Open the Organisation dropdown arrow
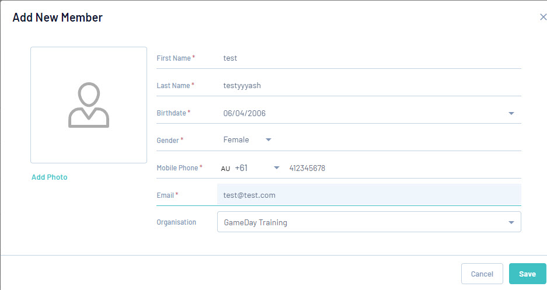This screenshot has width=547, height=290. [511, 222]
